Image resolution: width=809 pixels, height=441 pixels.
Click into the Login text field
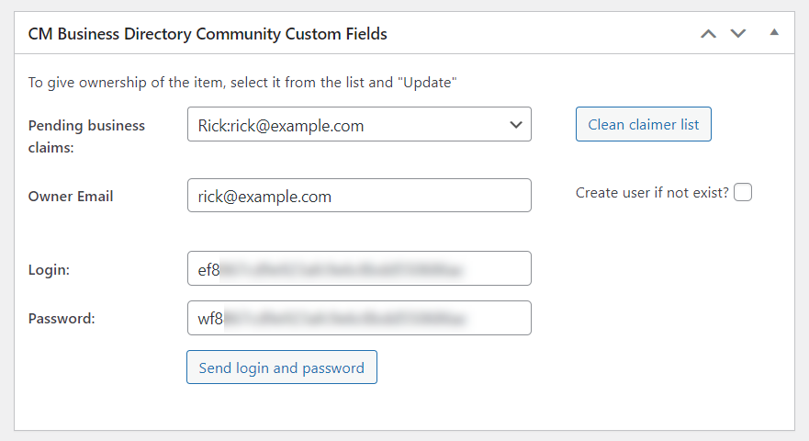point(359,268)
